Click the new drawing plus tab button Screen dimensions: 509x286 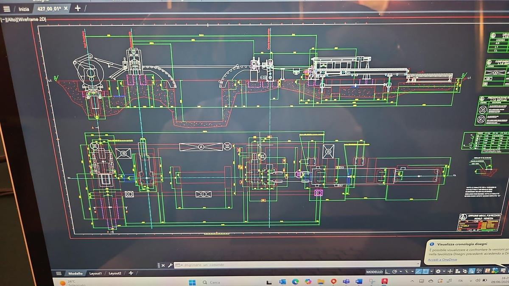click(77, 8)
